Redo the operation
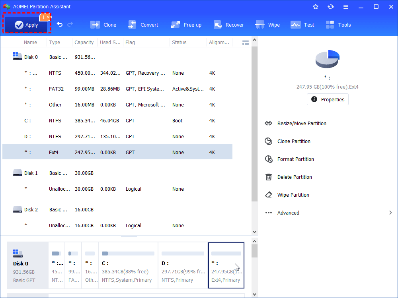 tap(70, 24)
